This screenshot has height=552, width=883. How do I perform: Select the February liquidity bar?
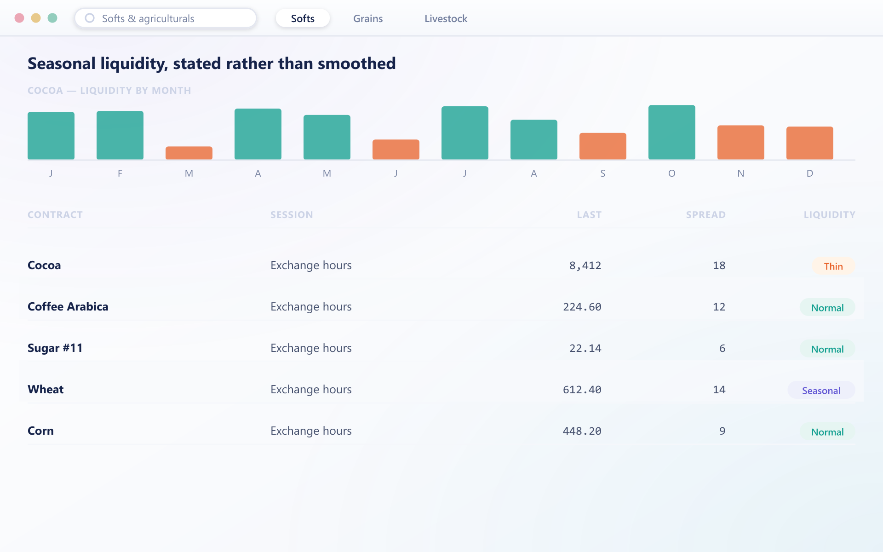120,135
